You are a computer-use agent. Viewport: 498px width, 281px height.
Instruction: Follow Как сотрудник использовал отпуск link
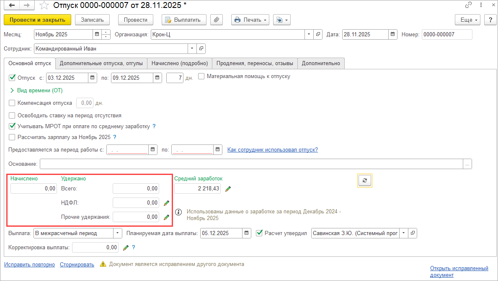(272, 150)
